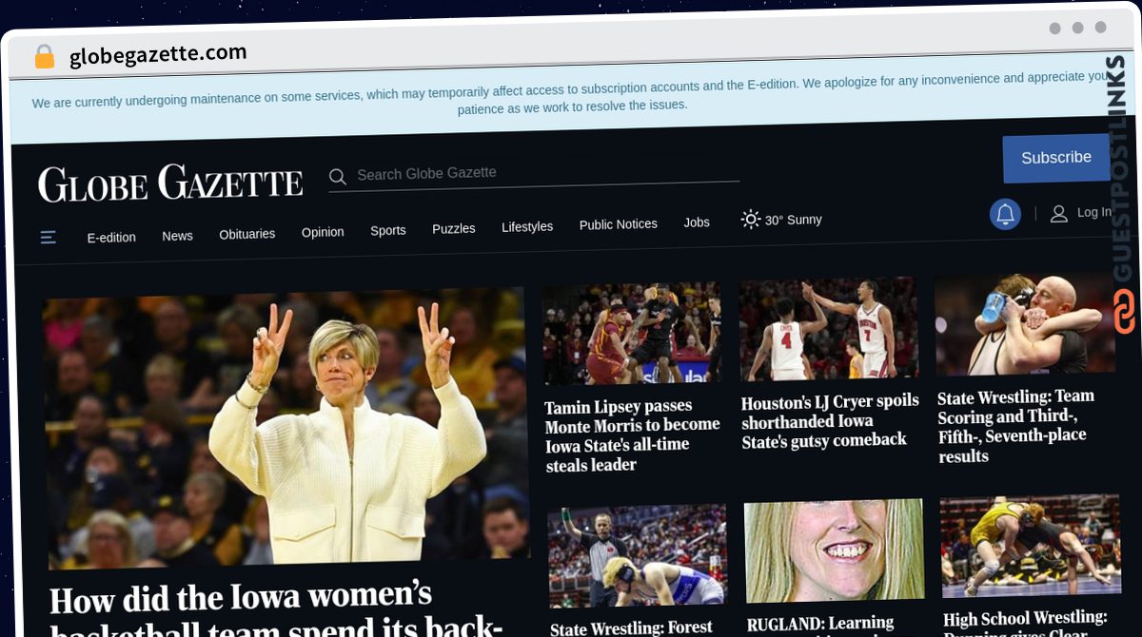Open the notifications bell icon

1005,215
